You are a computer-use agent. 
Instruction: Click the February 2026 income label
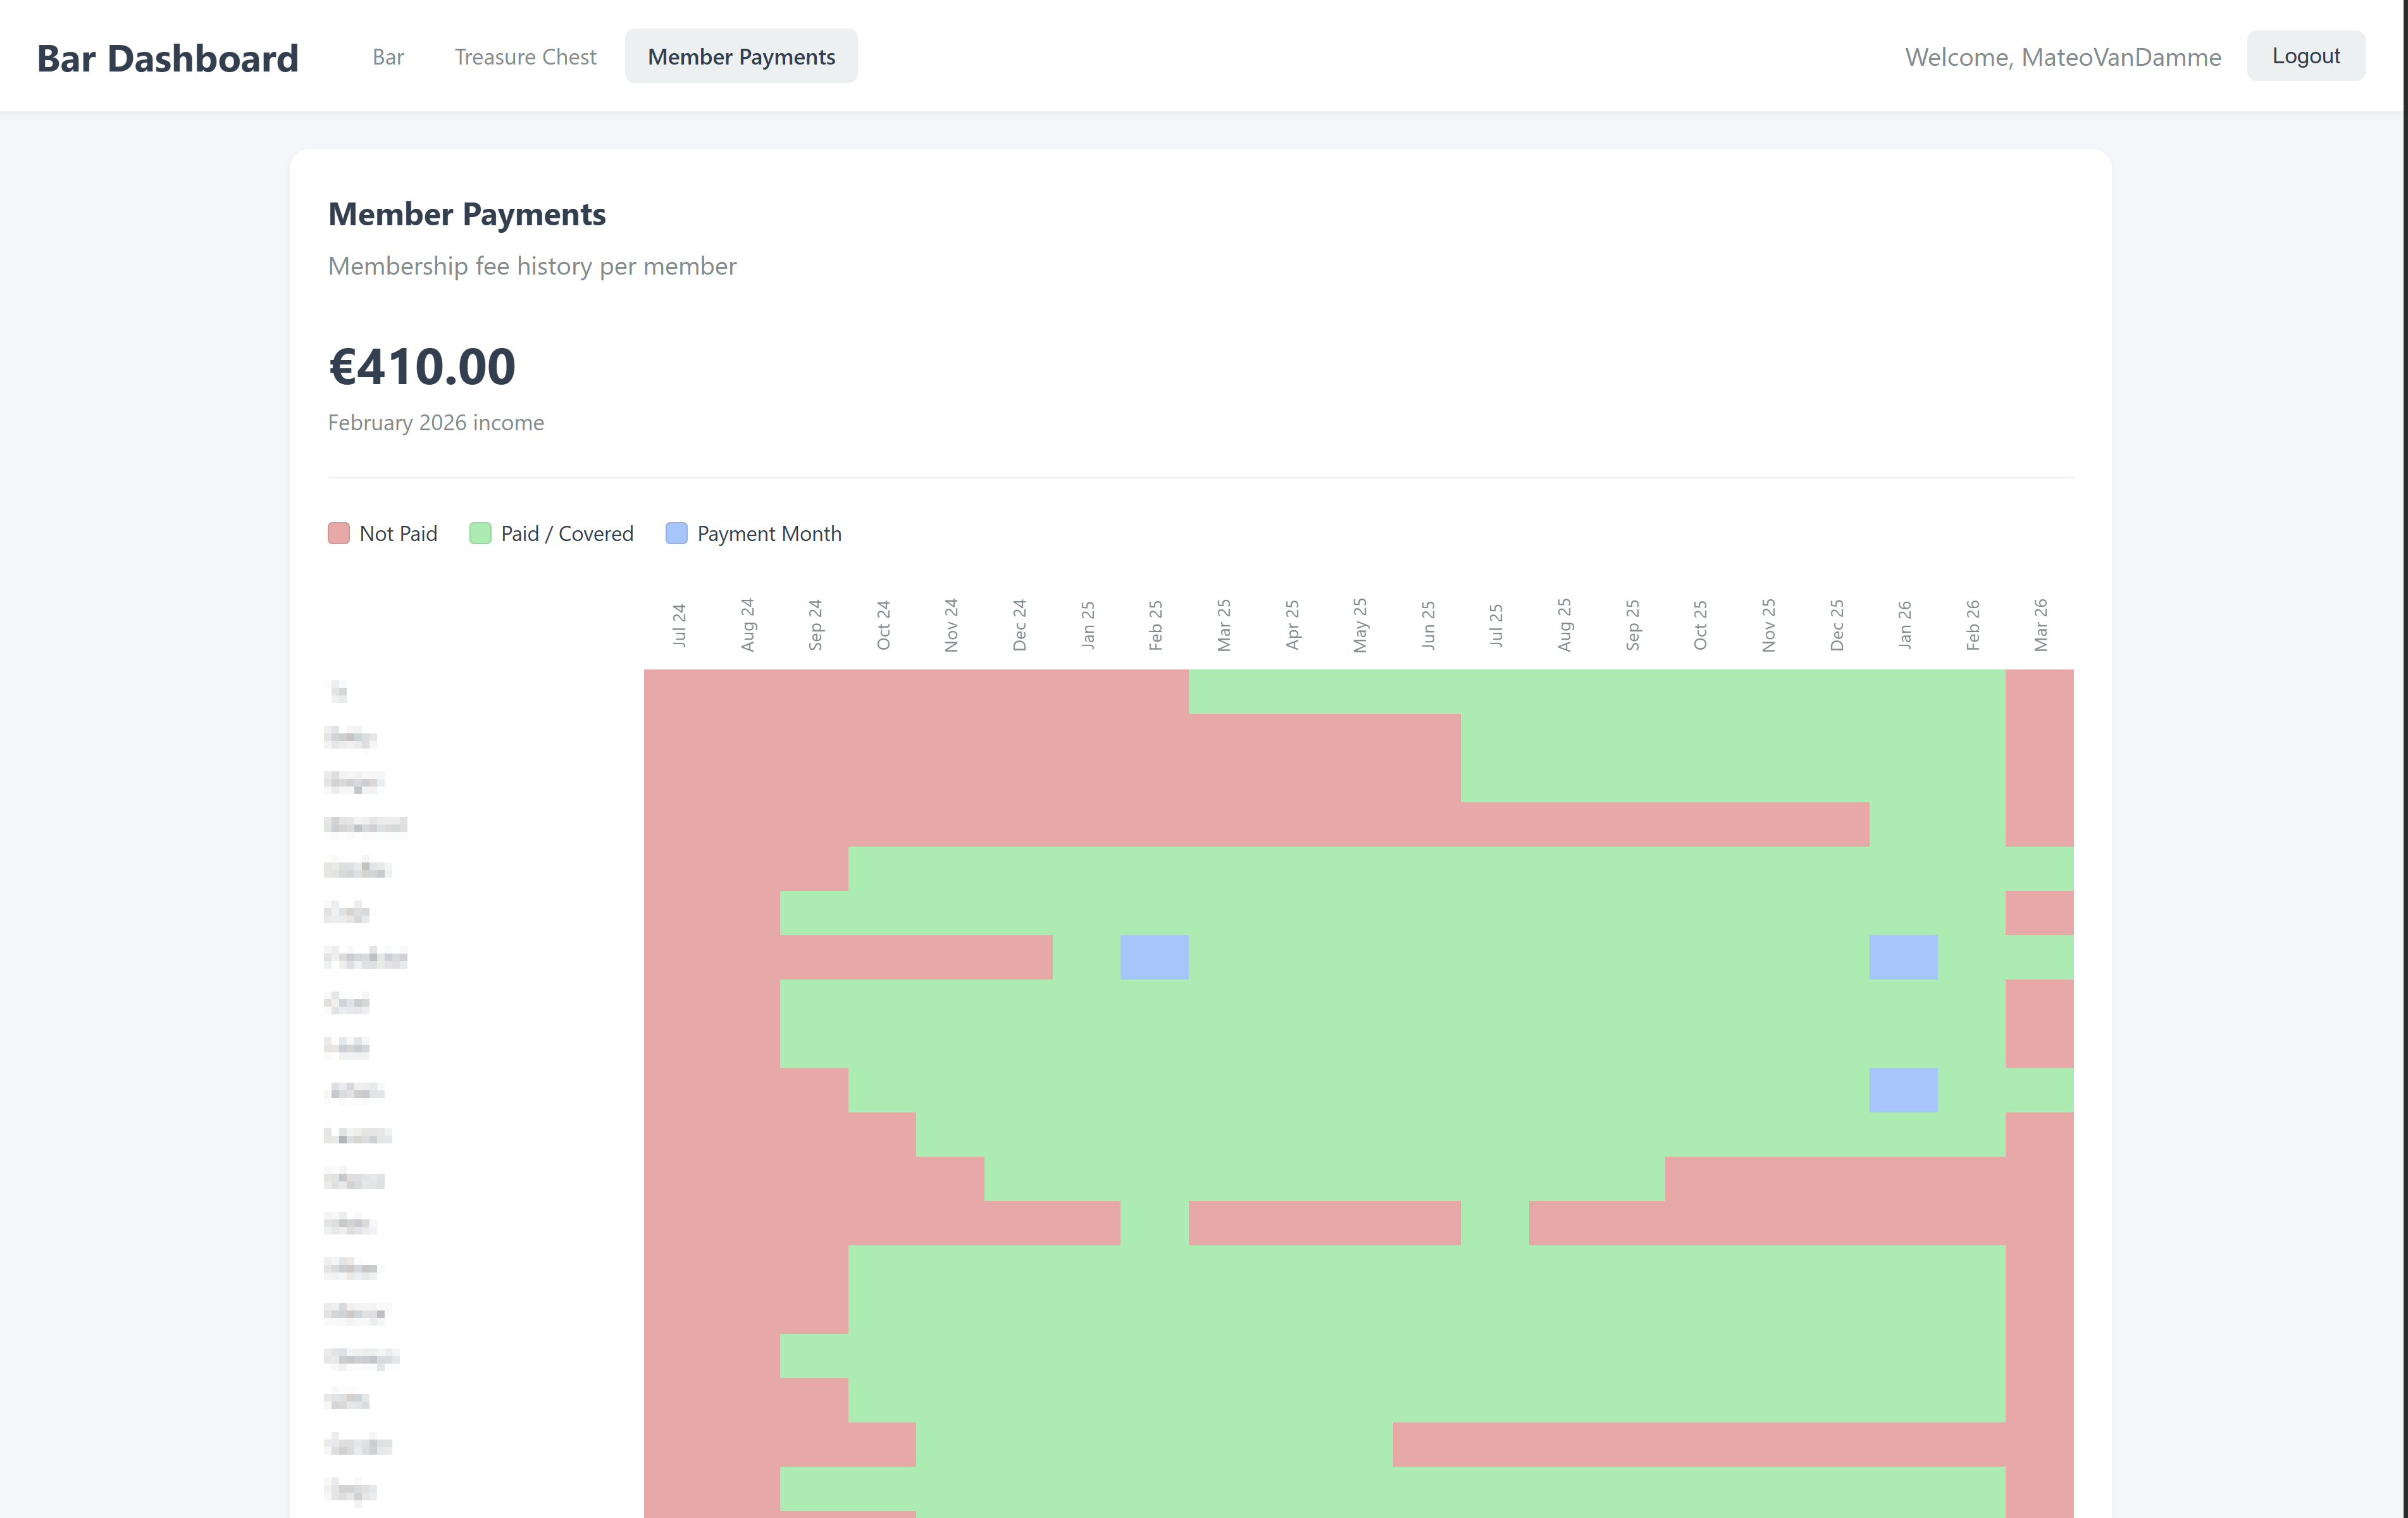(435, 422)
